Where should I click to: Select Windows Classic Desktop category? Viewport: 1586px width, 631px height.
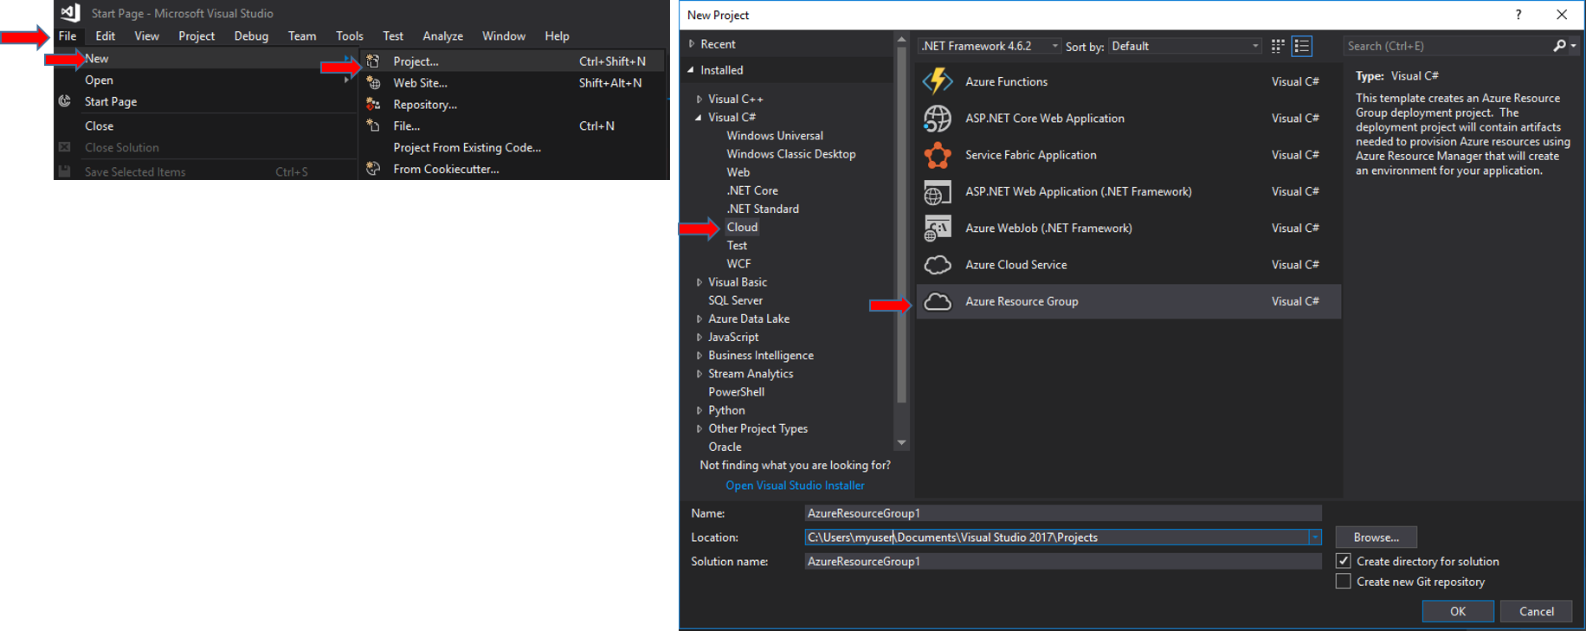pos(791,154)
